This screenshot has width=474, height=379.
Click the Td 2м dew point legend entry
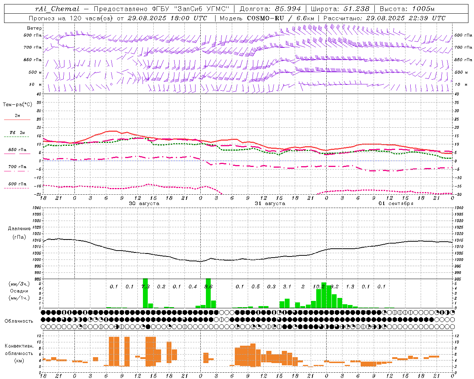17,133
